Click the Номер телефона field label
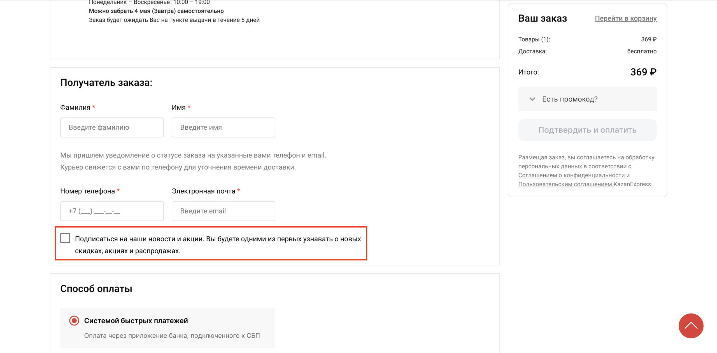The width and height of the screenshot is (717, 353). coord(87,191)
